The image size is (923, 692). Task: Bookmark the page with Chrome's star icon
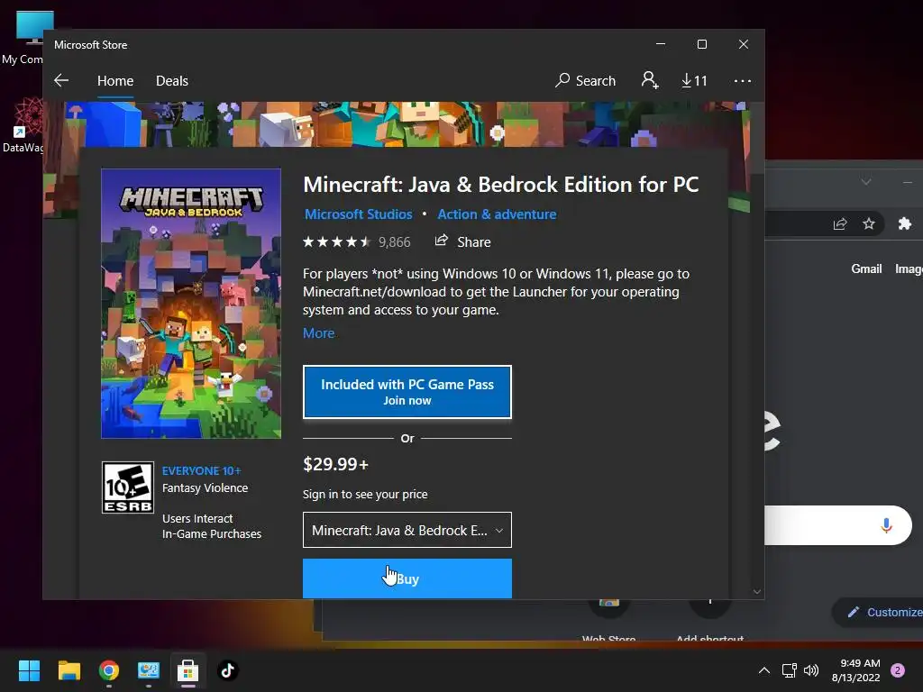[x=869, y=223]
